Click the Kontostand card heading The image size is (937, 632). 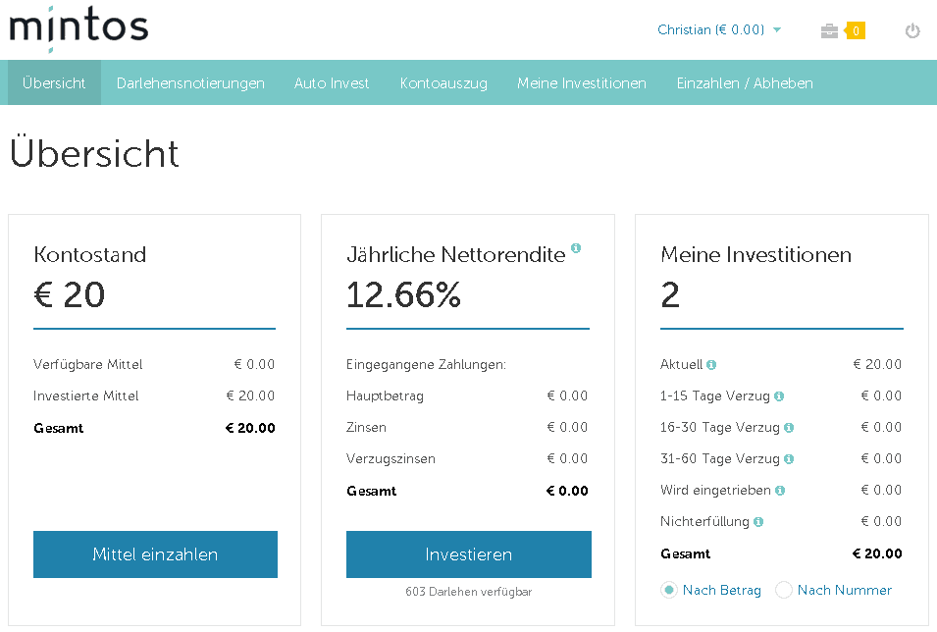pyautogui.click(x=90, y=255)
